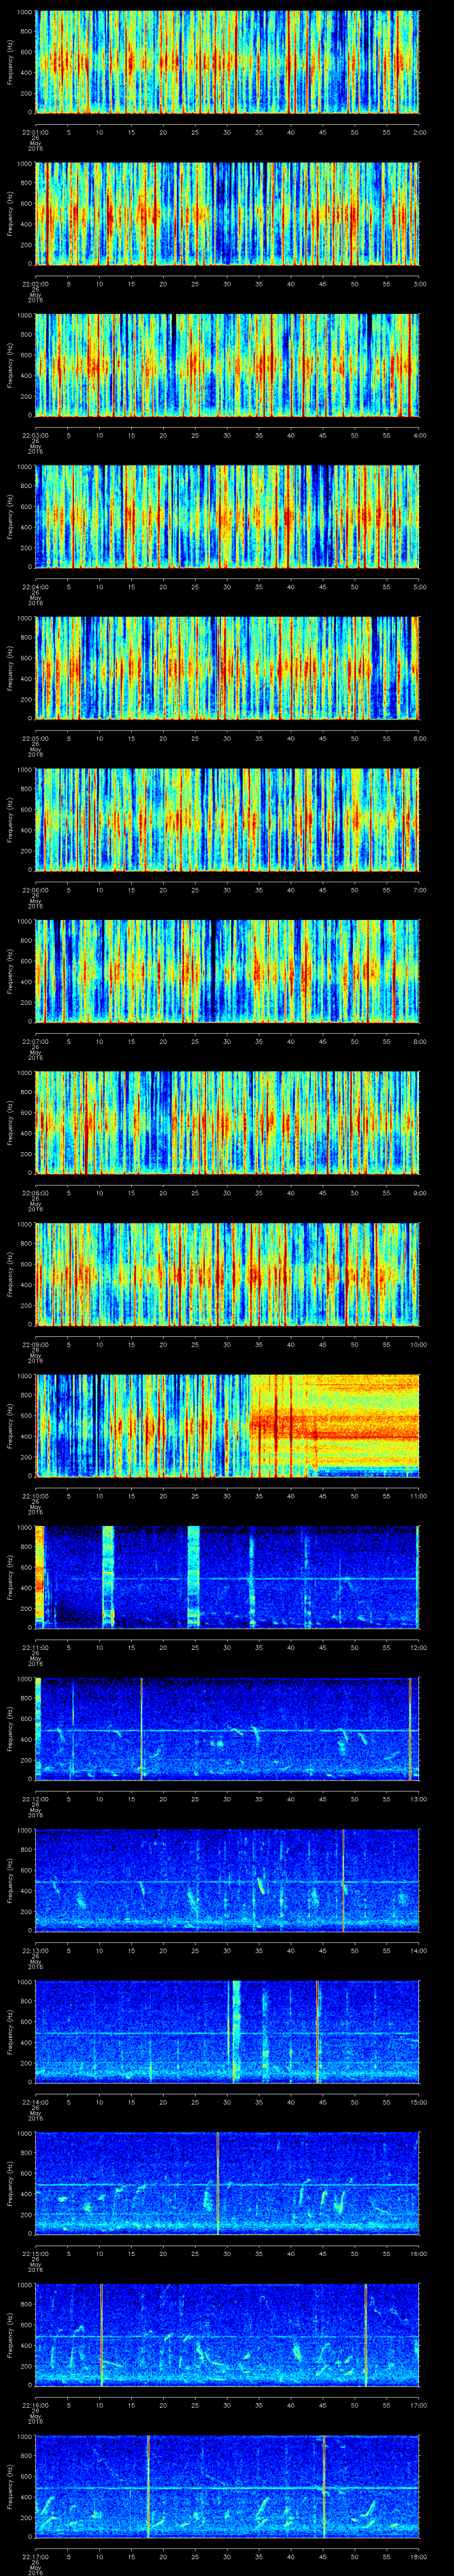Click the '22:15:00' time axis label
Viewport: 454px width, 2576px height.
(35, 2253)
